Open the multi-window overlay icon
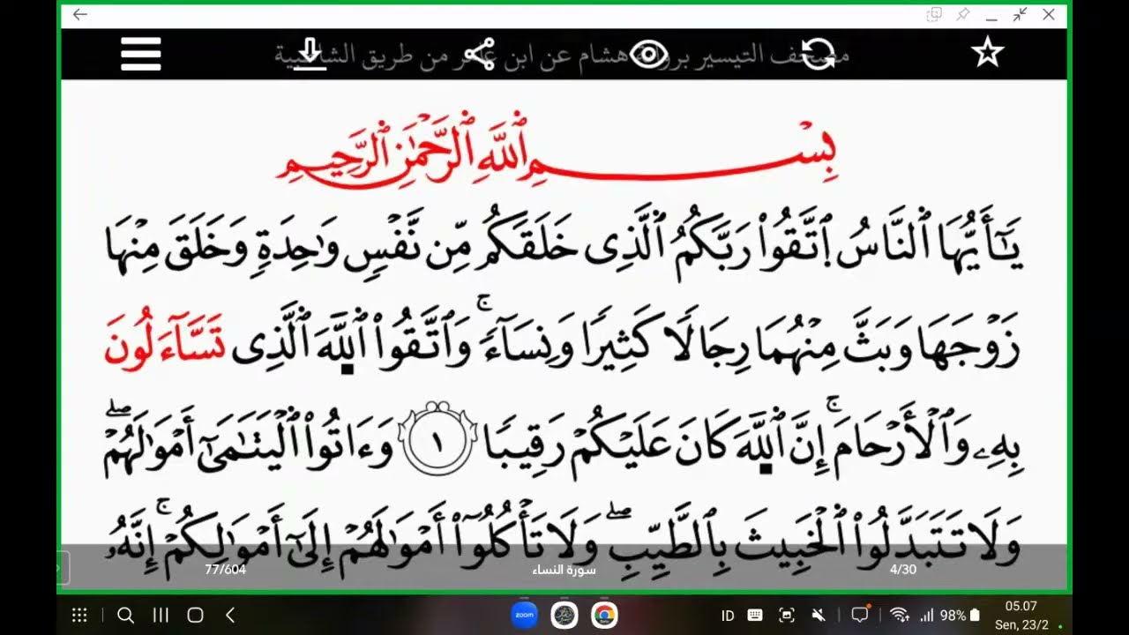This screenshot has width=1129, height=635. [x=935, y=14]
